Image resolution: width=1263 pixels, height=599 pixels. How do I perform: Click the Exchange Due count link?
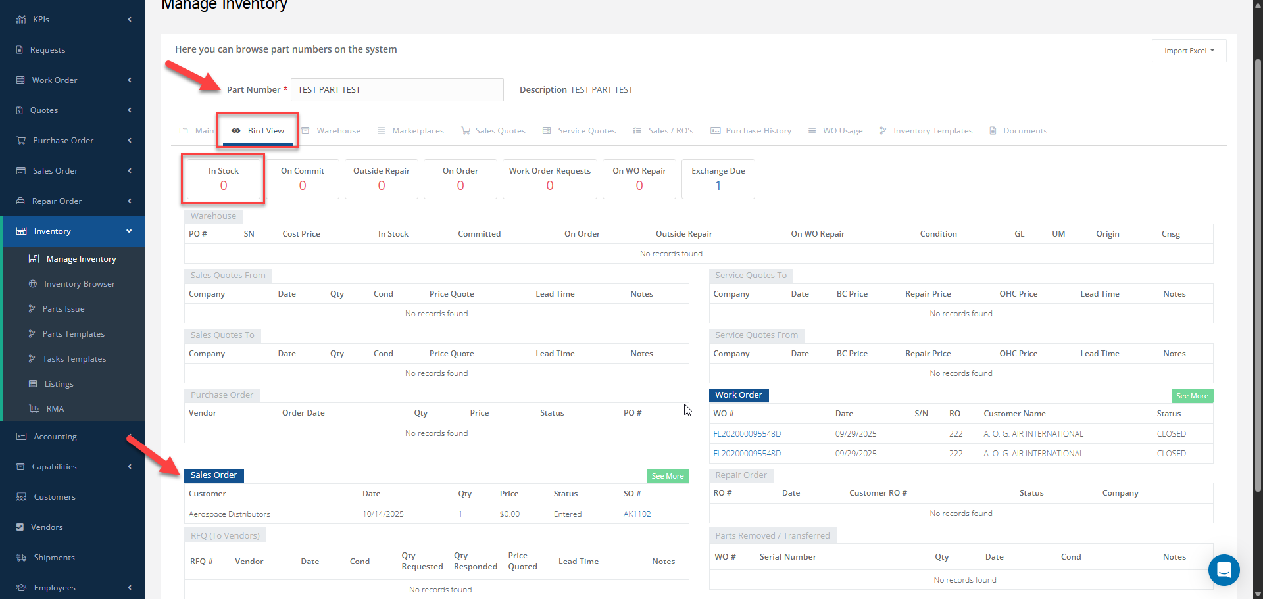(x=718, y=186)
